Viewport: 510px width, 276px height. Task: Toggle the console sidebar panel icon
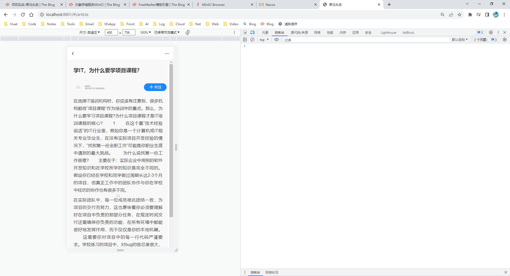tap(245, 40)
